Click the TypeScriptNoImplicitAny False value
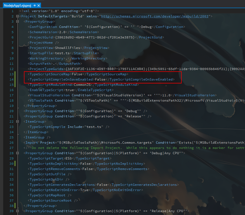This screenshot has height=215, width=245. click(x=85, y=164)
